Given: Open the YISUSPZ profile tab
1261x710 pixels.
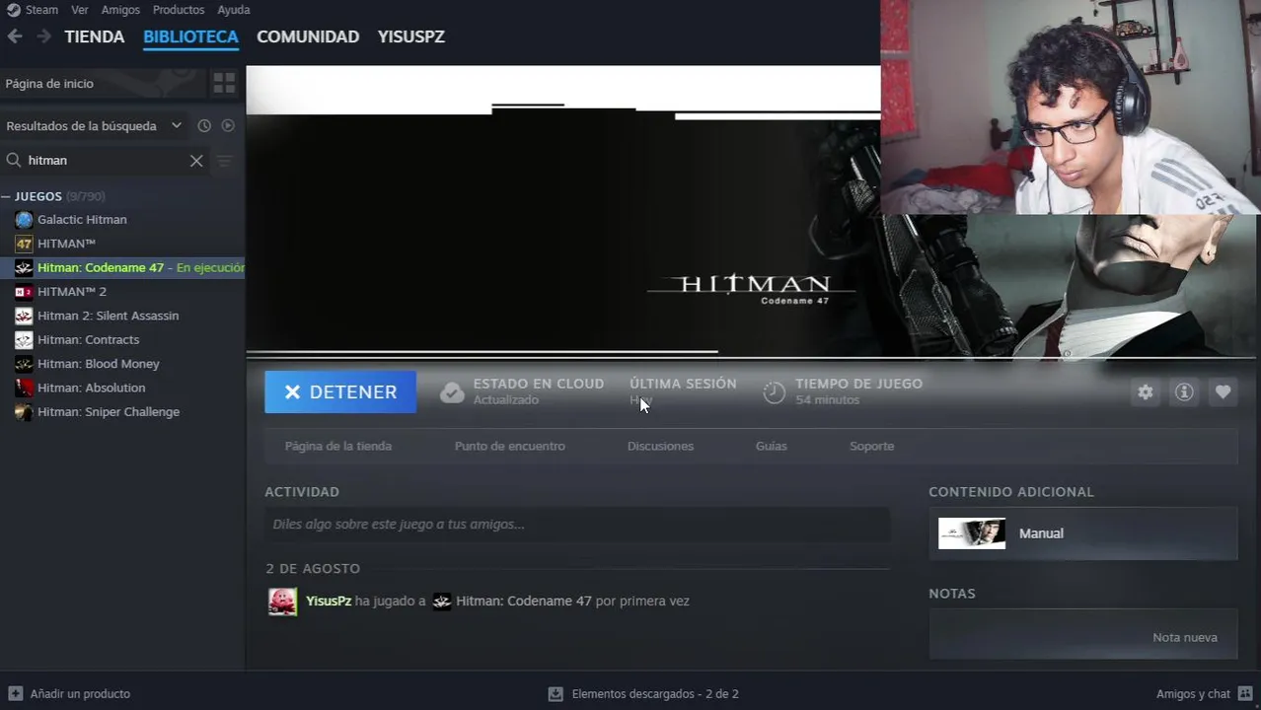Looking at the screenshot, I should 411,36.
